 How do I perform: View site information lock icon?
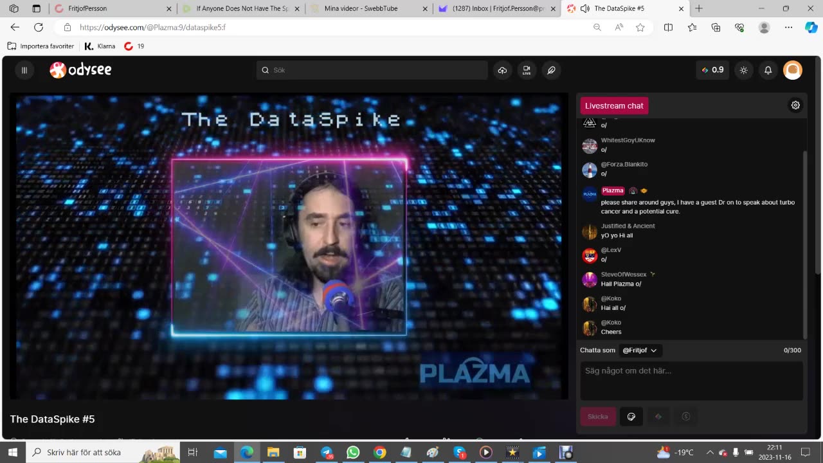(x=67, y=27)
